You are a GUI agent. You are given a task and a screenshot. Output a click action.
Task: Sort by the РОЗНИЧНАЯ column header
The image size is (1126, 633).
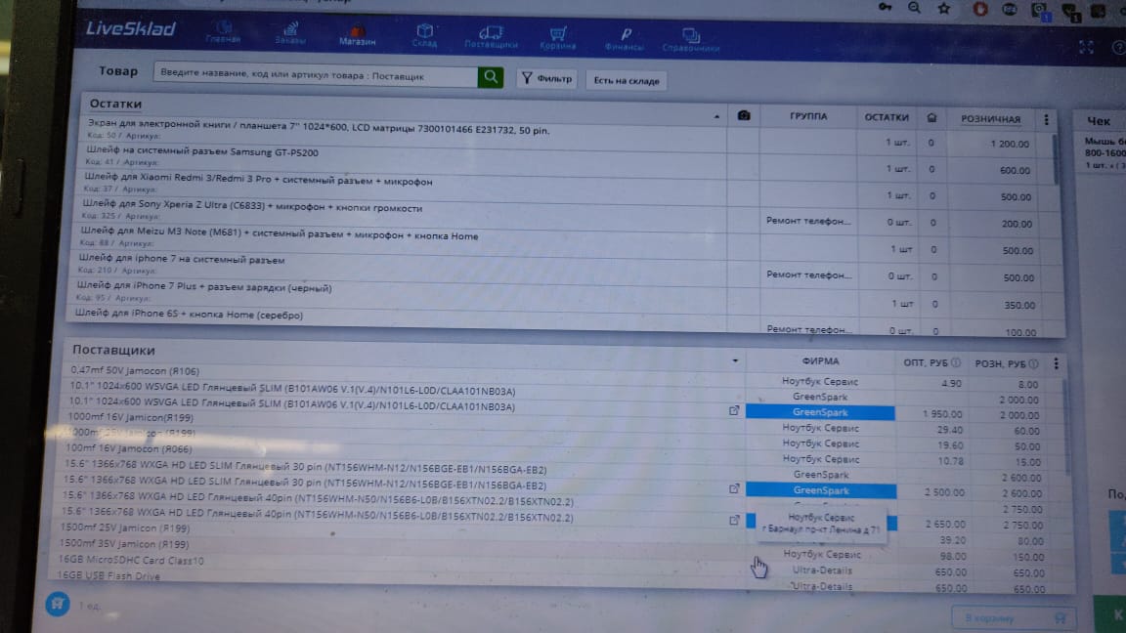click(x=990, y=119)
